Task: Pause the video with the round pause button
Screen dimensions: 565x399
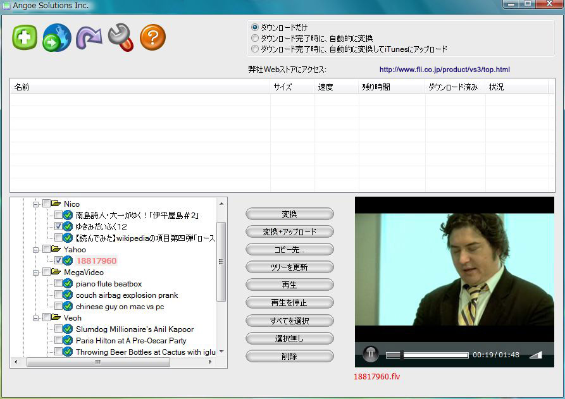Action: point(370,354)
